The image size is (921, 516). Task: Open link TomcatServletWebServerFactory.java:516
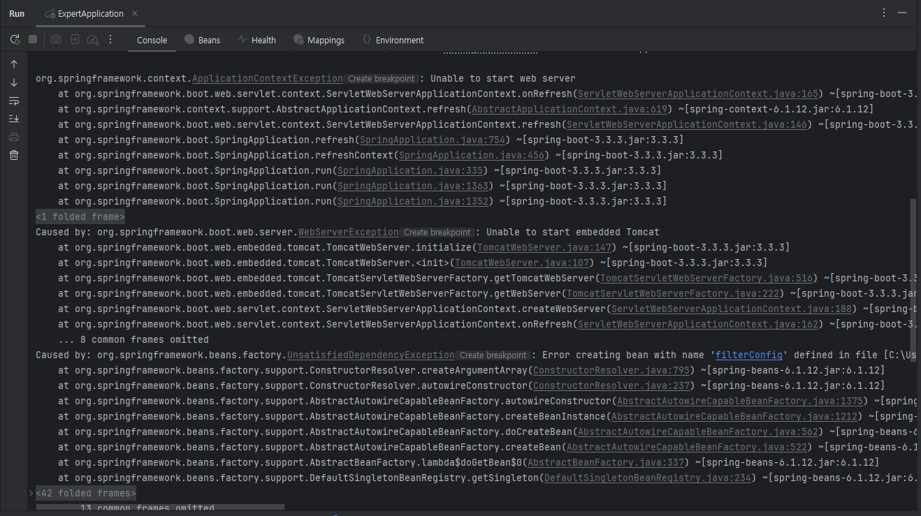(x=706, y=278)
